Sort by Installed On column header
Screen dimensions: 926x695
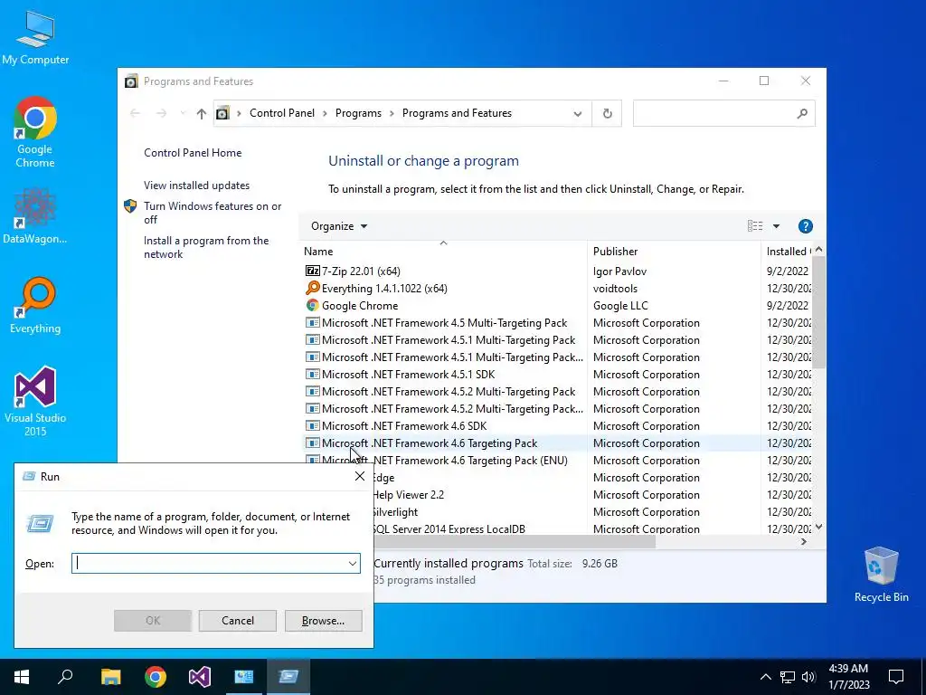[787, 252]
